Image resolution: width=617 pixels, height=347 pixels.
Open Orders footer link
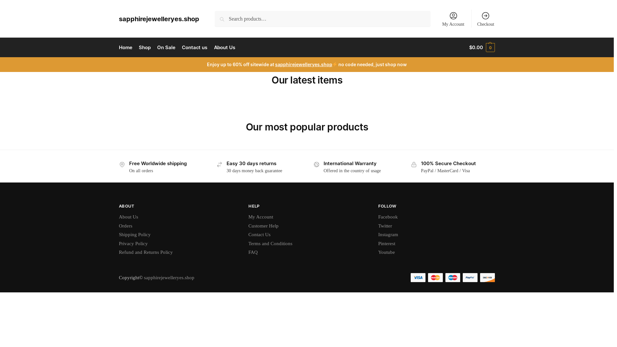[126, 226]
